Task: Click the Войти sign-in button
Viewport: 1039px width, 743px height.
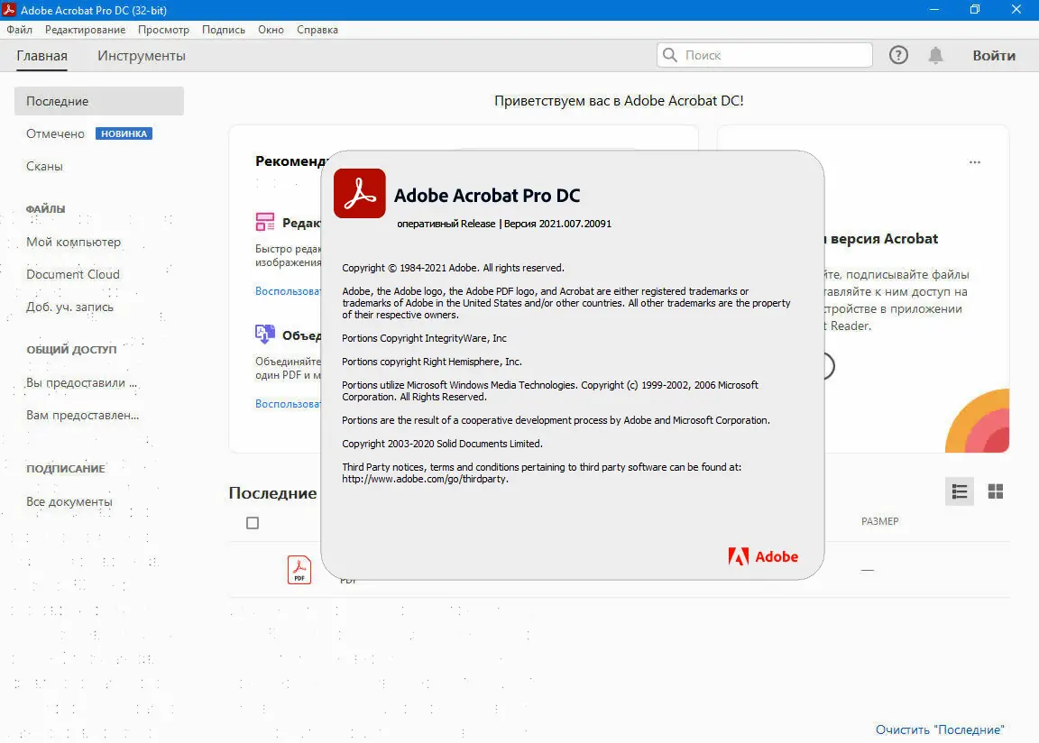Action: tap(994, 56)
